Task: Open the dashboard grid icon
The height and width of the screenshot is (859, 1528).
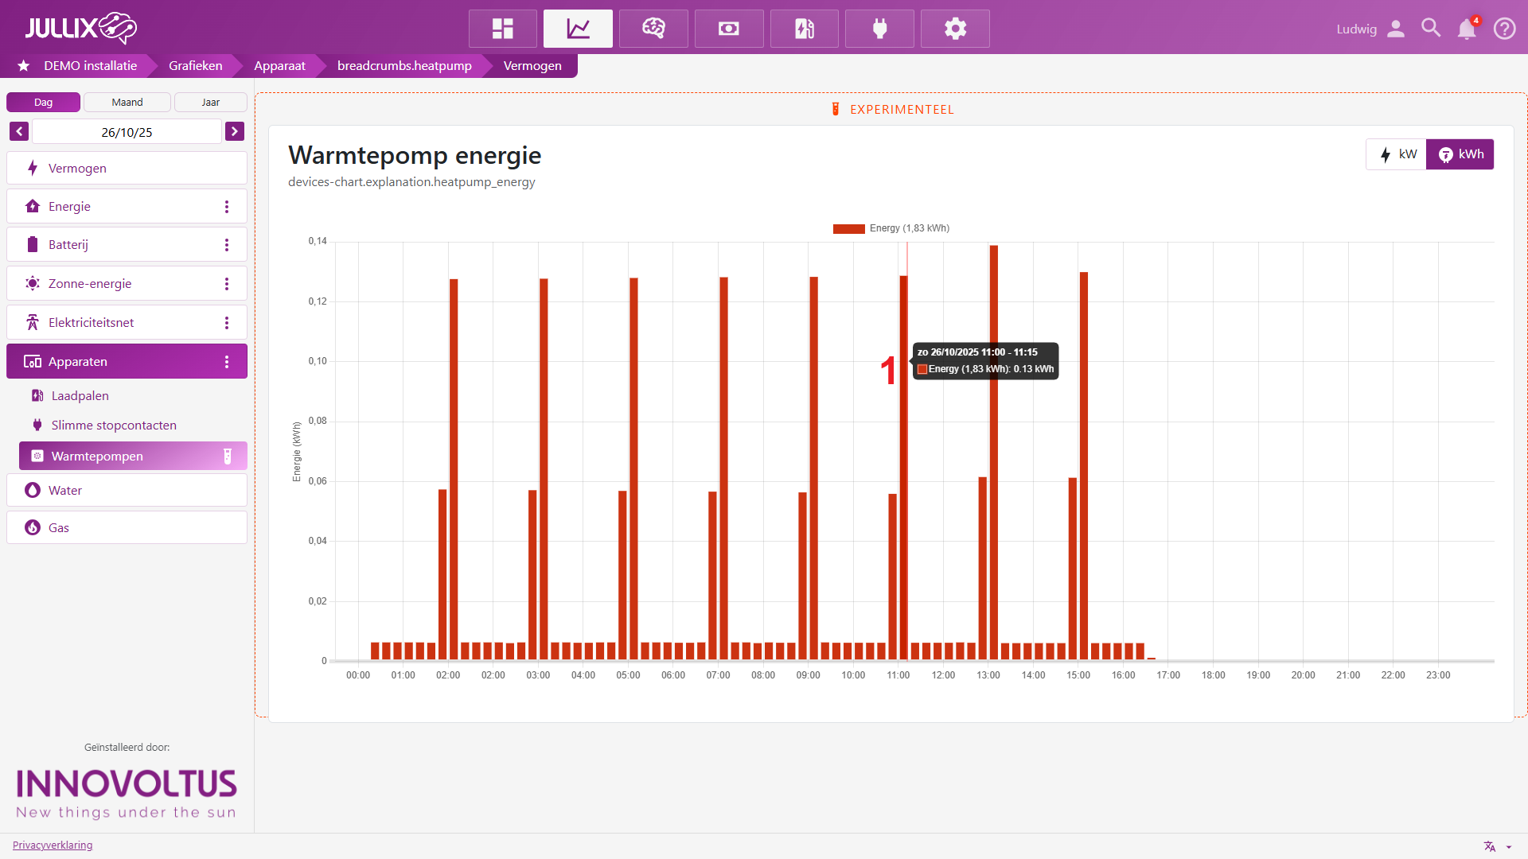Action: pyautogui.click(x=502, y=29)
